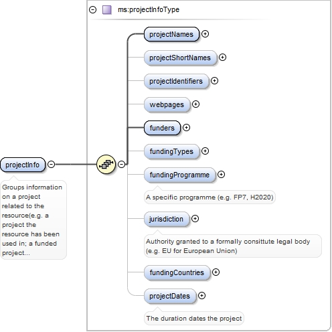Select the fundingTypes element node
This screenshot has height=332, width=332.
pos(171,151)
